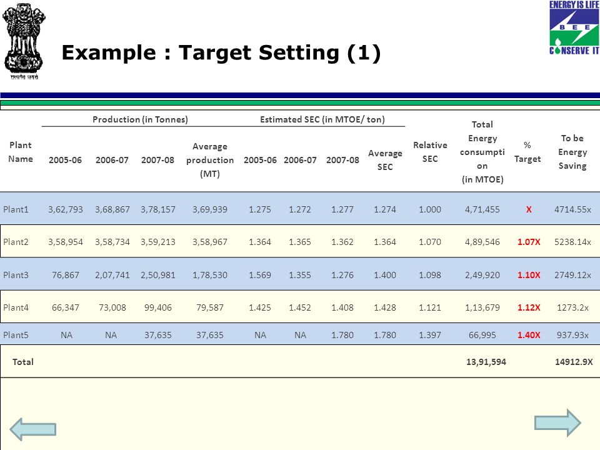Click Plant1 total energy 4,71,455

point(482,209)
